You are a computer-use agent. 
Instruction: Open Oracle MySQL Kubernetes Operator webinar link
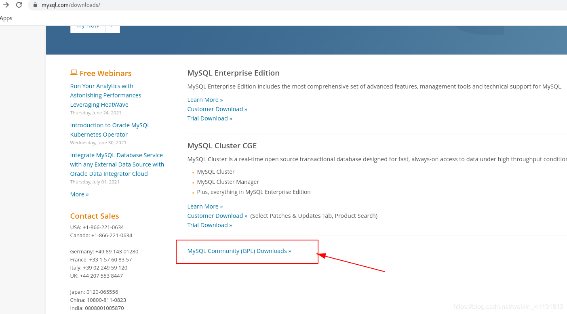110,130
